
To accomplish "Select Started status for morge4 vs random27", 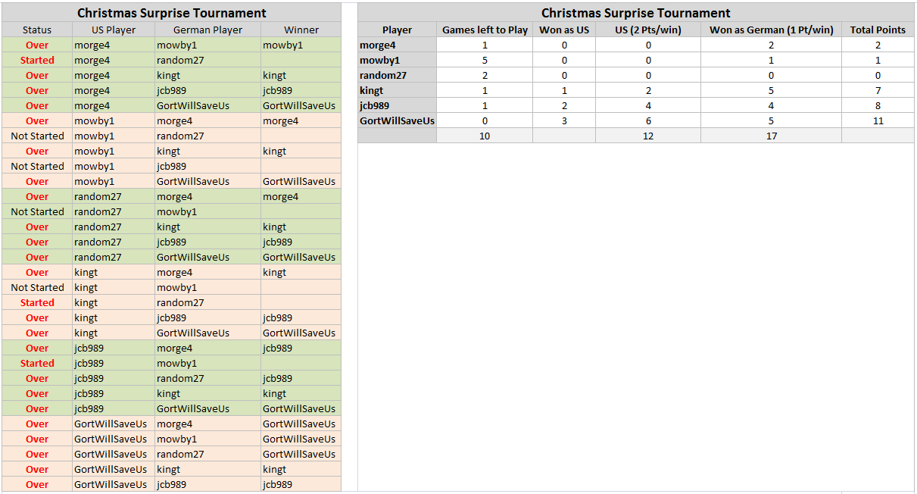I will pos(37,60).
